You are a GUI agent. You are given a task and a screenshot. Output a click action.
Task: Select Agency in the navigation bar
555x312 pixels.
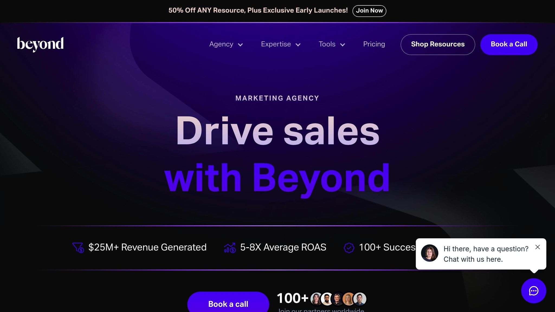point(221,44)
